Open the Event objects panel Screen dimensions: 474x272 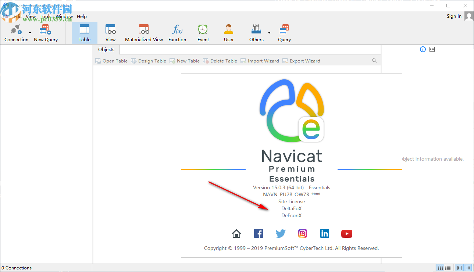pos(203,32)
